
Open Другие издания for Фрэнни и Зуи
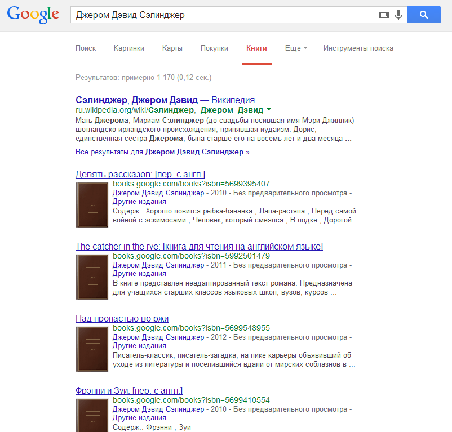pos(139,417)
